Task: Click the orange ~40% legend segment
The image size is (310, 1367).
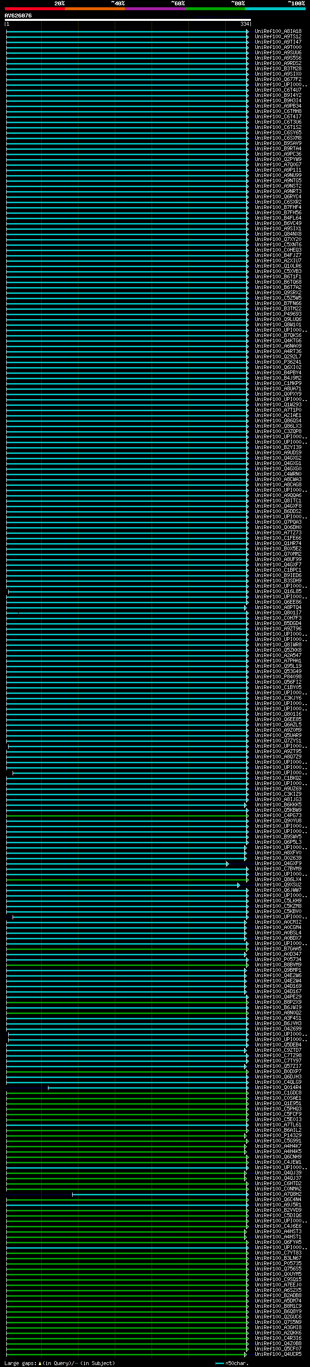Action: click(95, 9)
